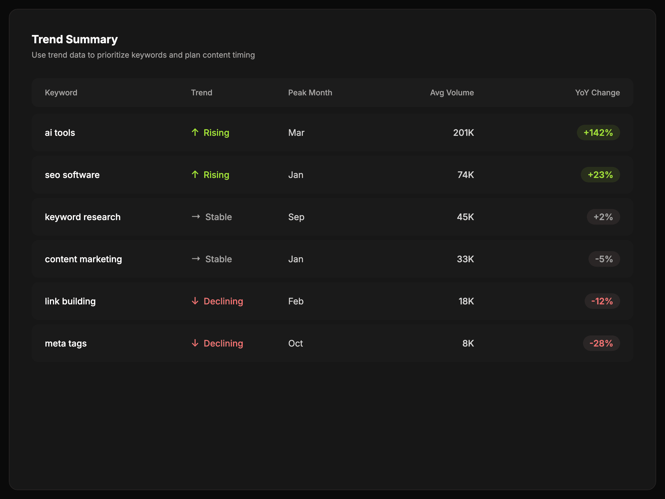Select the Trend column header
665x499 pixels.
[x=202, y=93]
